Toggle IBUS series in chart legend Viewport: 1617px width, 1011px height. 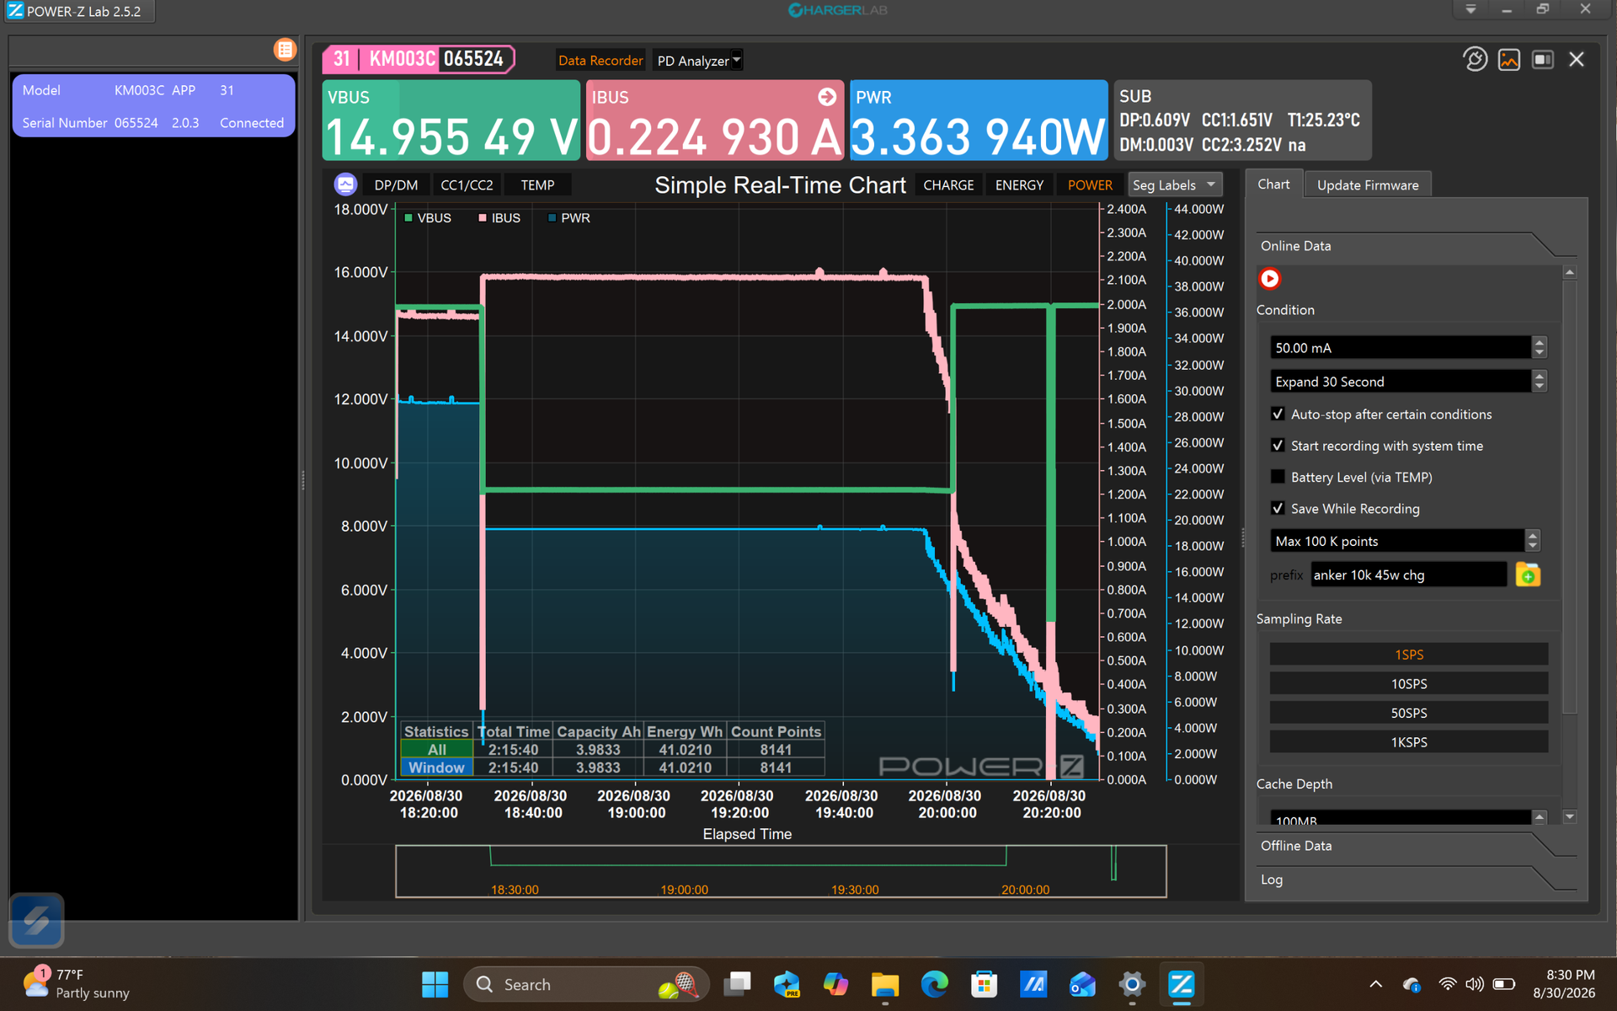click(499, 217)
